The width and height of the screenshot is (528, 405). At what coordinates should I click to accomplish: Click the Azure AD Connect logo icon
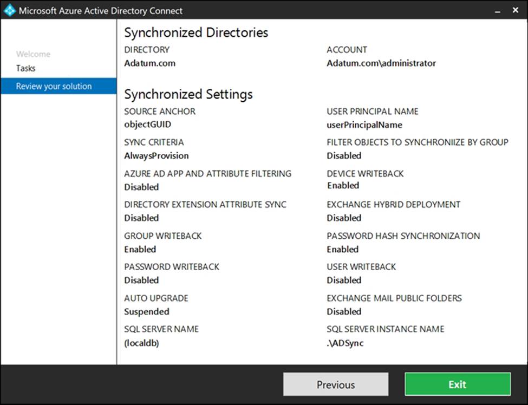pyautogui.click(x=10, y=10)
